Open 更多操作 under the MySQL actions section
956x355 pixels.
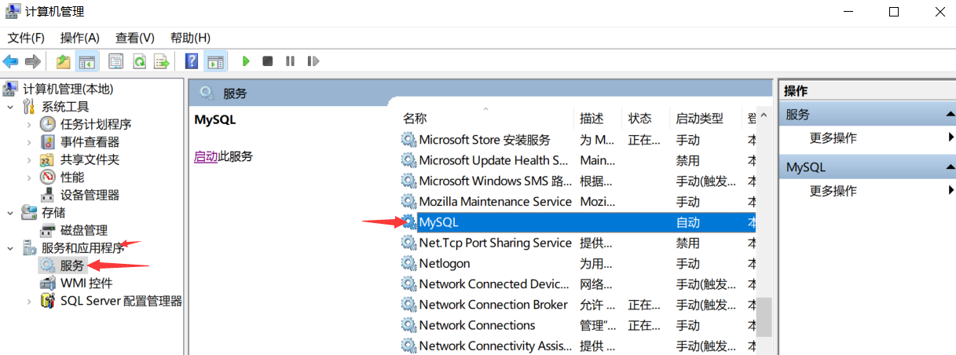pyautogui.click(x=833, y=191)
